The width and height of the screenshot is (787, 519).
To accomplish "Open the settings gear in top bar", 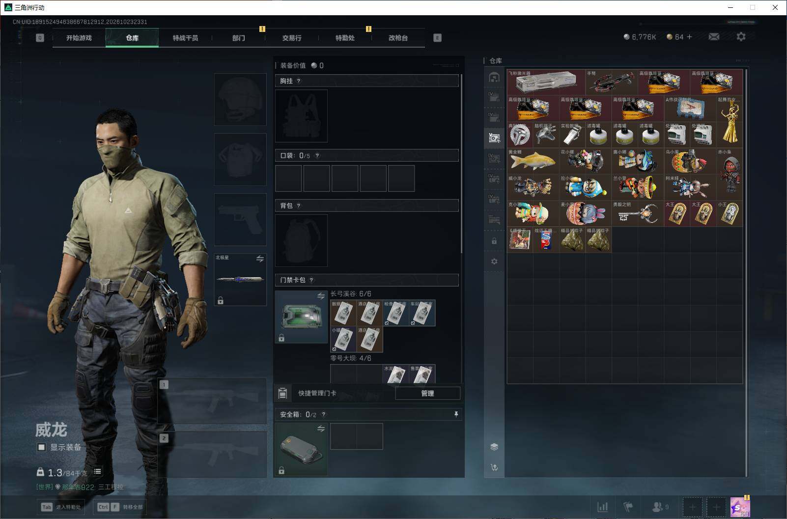I will click(741, 37).
